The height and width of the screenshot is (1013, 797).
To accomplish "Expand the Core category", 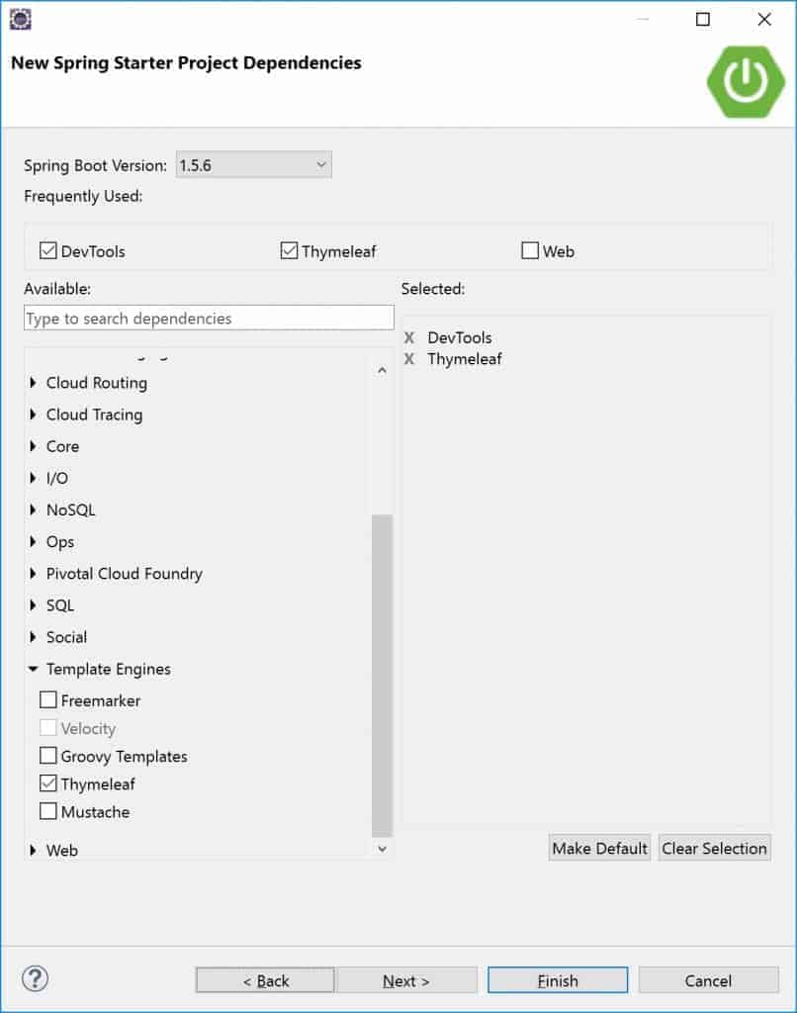I will click(33, 446).
